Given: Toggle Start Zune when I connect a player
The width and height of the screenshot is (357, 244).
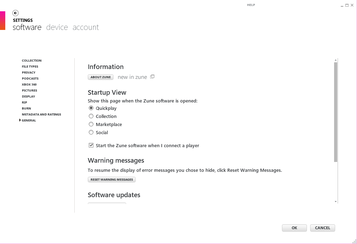Looking at the screenshot, I should pos(91,145).
